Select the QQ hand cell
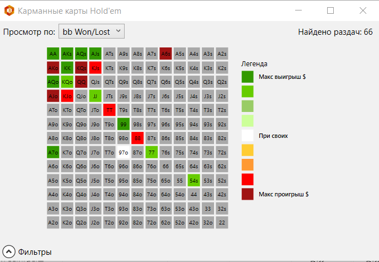 (81, 82)
